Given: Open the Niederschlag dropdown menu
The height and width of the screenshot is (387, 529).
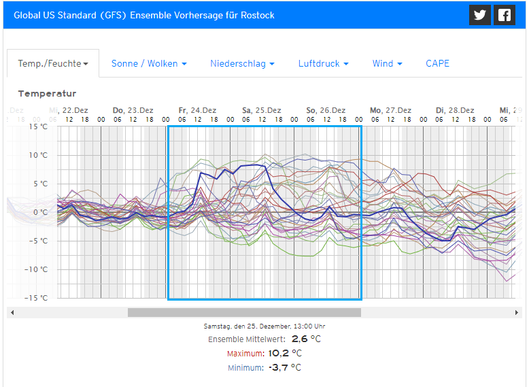Looking at the screenshot, I should coord(242,63).
